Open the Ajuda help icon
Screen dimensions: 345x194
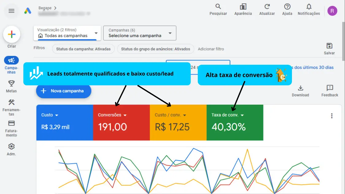287,7
